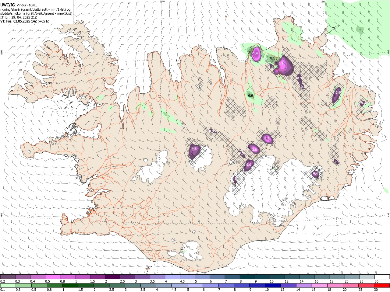Pick darkest green 1 swatch in lower row
The width and height of the screenshot is (390, 292).
click(70, 285)
